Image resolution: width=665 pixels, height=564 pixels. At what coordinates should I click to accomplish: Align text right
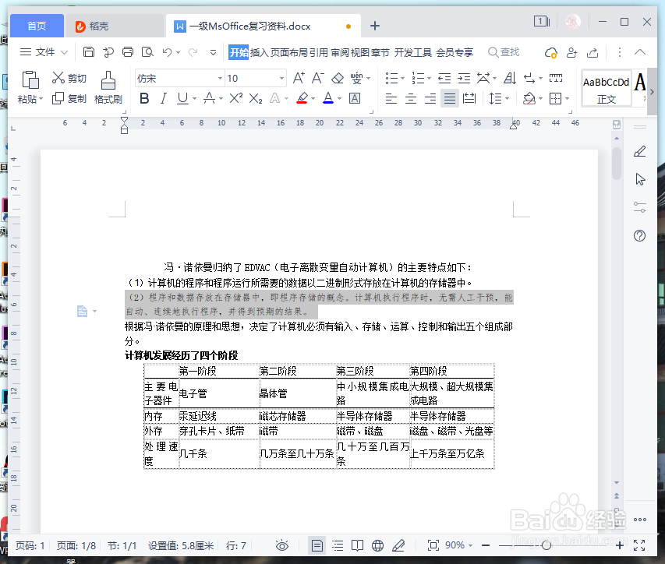coord(430,99)
